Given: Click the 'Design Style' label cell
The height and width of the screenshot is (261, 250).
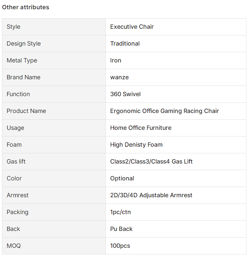Looking at the screenshot, I should (x=54, y=44).
